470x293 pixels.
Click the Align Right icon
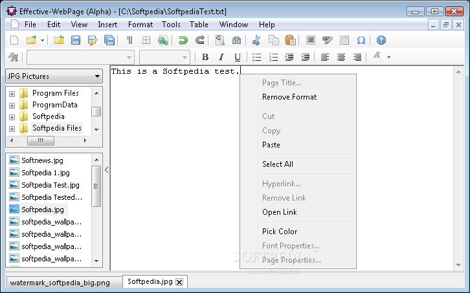357,57
